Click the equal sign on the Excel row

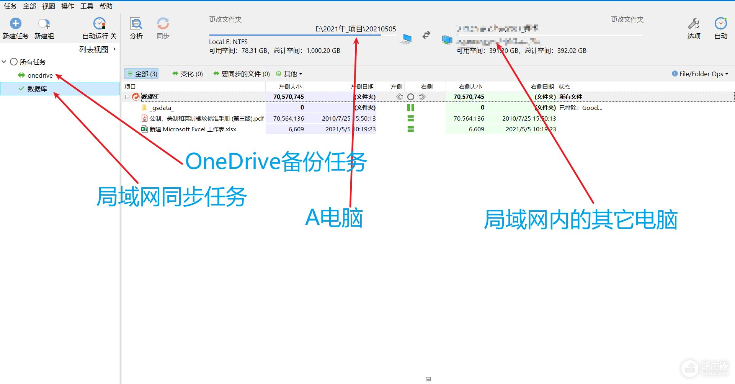(411, 129)
